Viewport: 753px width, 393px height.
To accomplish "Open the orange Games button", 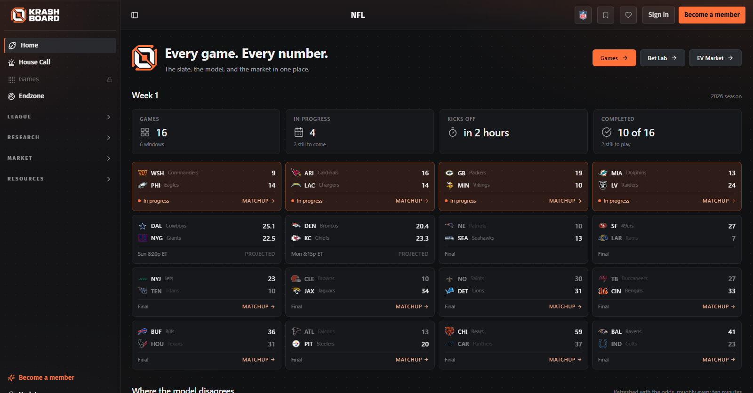I will click(614, 58).
